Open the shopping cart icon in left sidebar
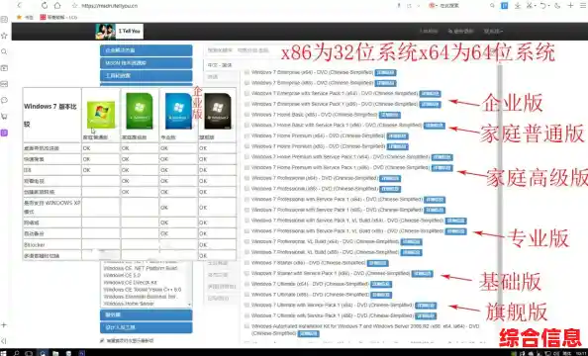This screenshot has width=588, height=356. [x=4, y=117]
